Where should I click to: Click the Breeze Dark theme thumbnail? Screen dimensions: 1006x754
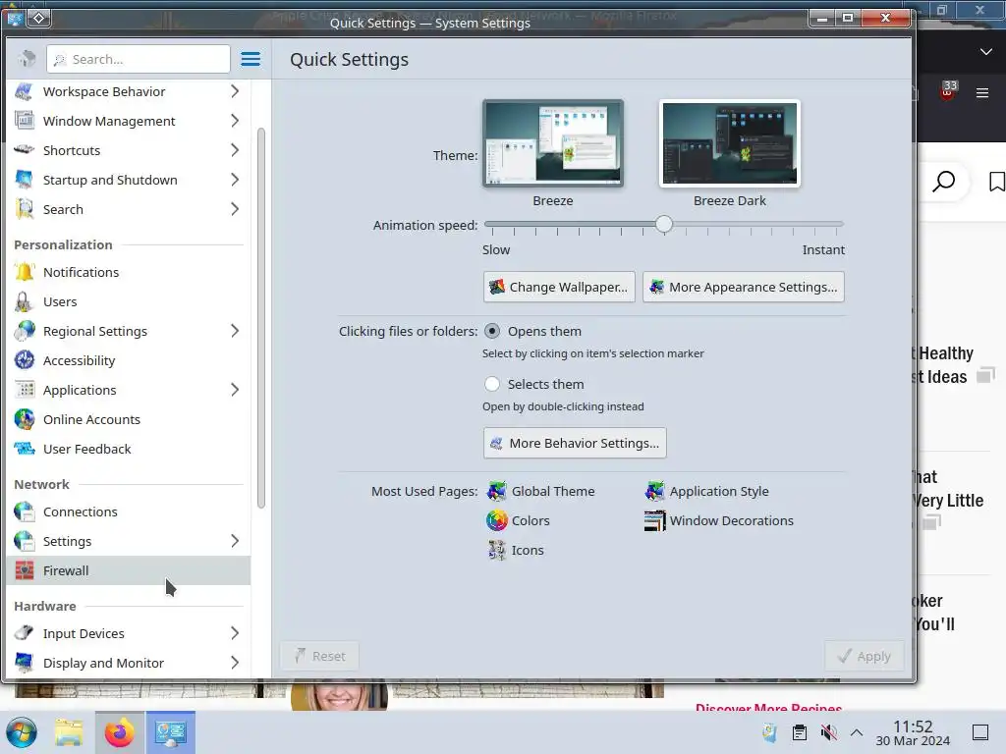pos(730,143)
